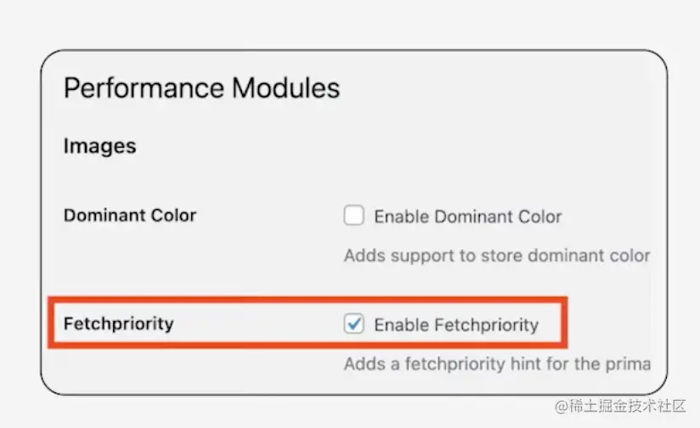Click the 'Adds a fetchpriority hint' description

click(x=496, y=364)
